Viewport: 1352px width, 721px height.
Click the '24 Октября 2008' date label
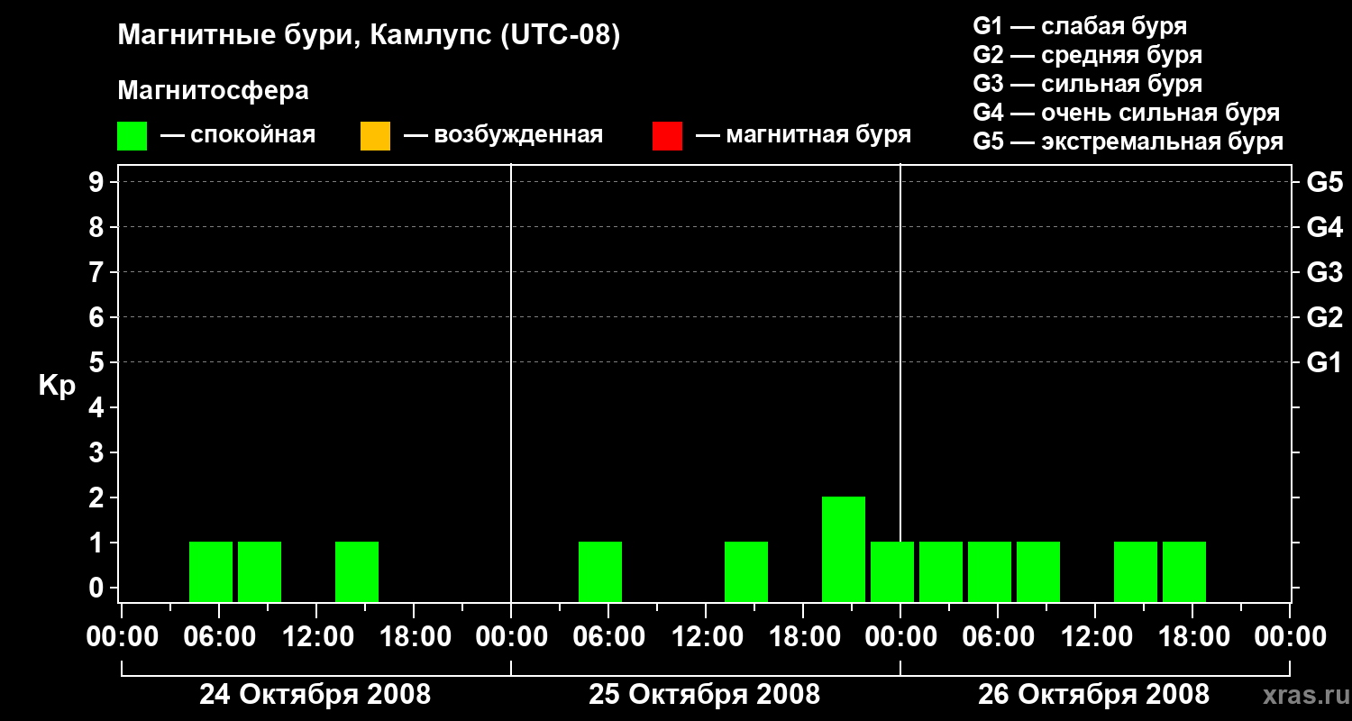[x=315, y=695]
